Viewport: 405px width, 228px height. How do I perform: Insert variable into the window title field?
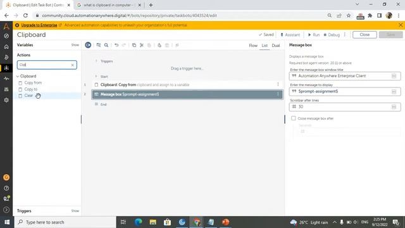(394, 76)
